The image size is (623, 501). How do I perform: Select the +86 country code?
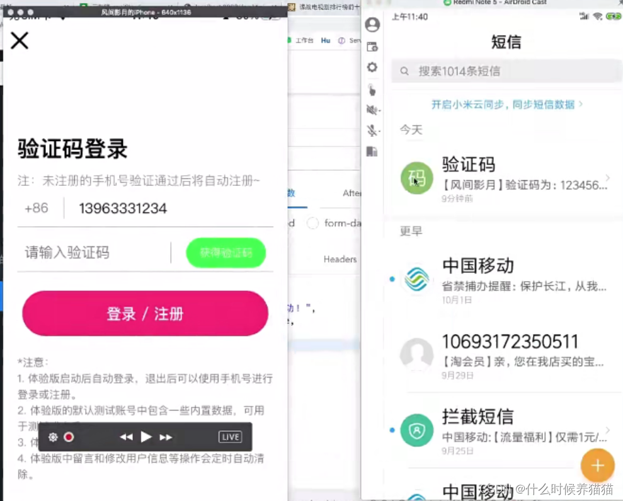36,208
